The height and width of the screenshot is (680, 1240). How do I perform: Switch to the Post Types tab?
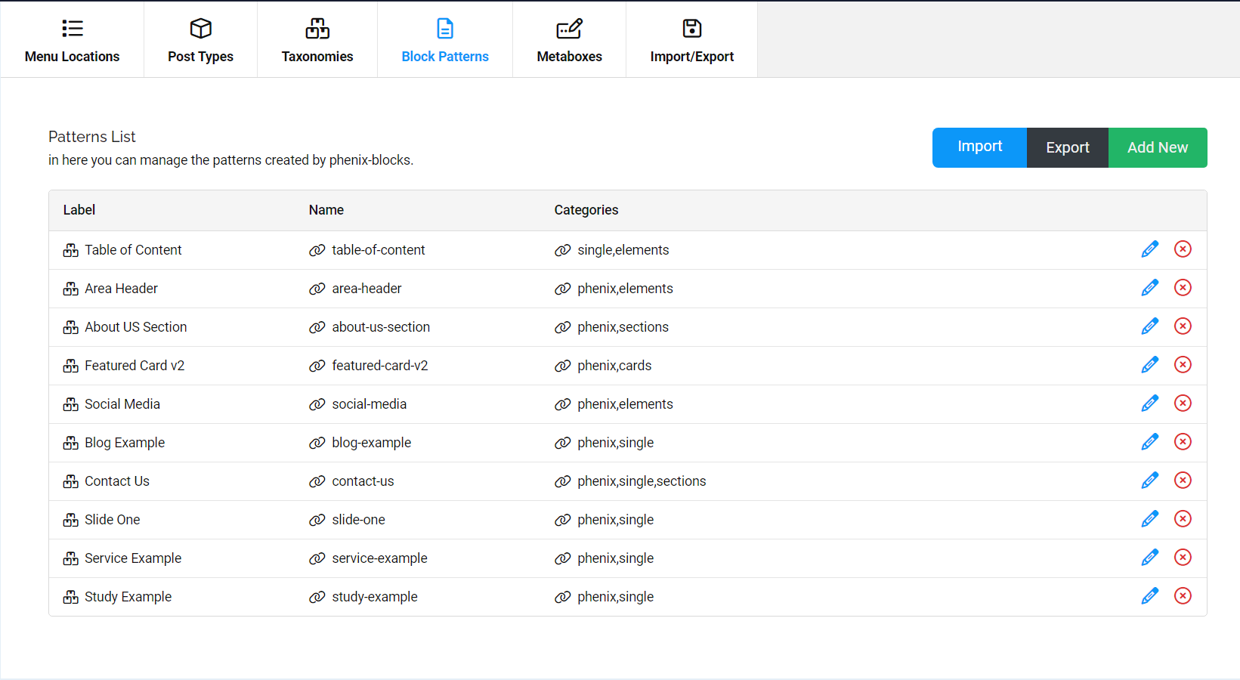[200, 40]
